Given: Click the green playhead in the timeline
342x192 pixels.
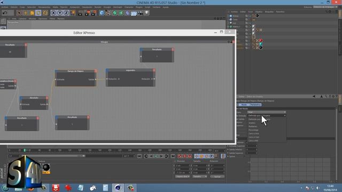Looking at the screenshot, I should (x=25, y=150).
